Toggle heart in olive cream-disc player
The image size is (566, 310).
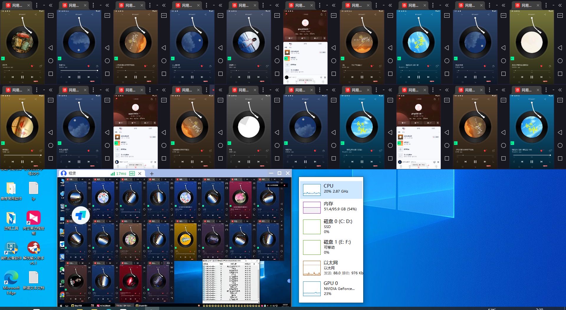tap(542, 66)
